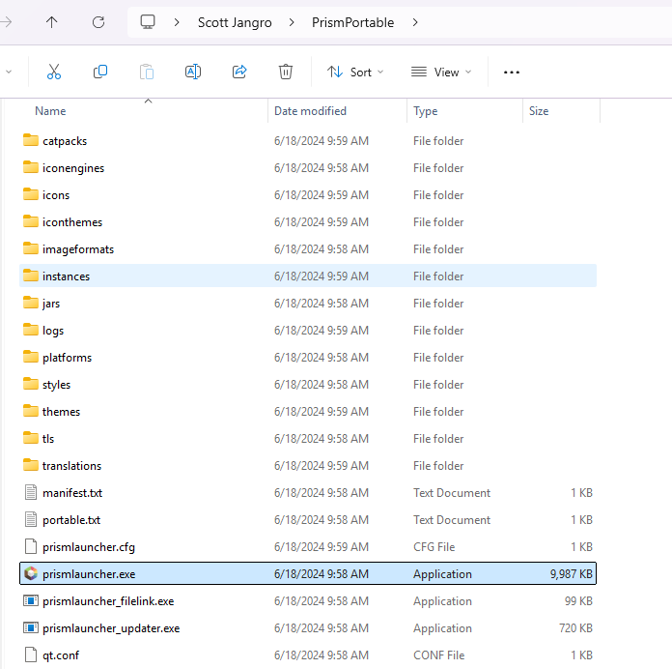672x669 pixels.
Task: Select the prismlauncher_updater.exe icon
Action: pyautogui.click(x=31, y=627)
